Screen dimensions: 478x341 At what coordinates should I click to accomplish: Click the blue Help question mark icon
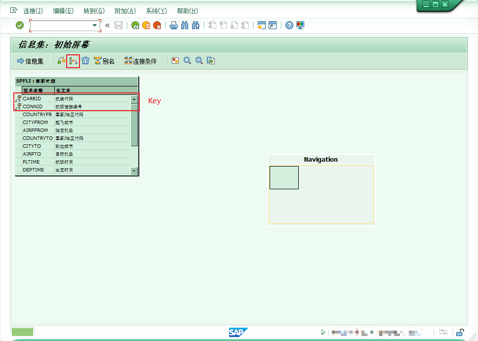tap(289, 25)
